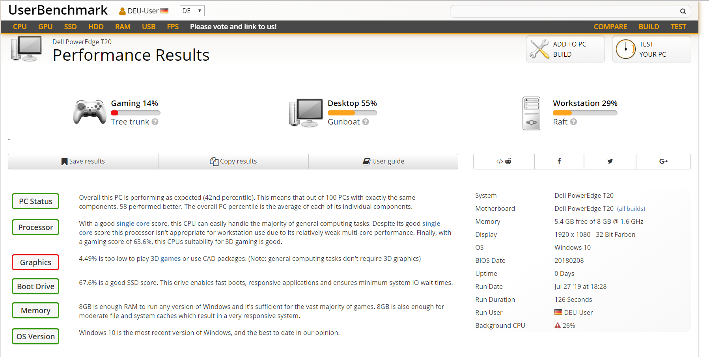Open the SSD menu tab

70,27
